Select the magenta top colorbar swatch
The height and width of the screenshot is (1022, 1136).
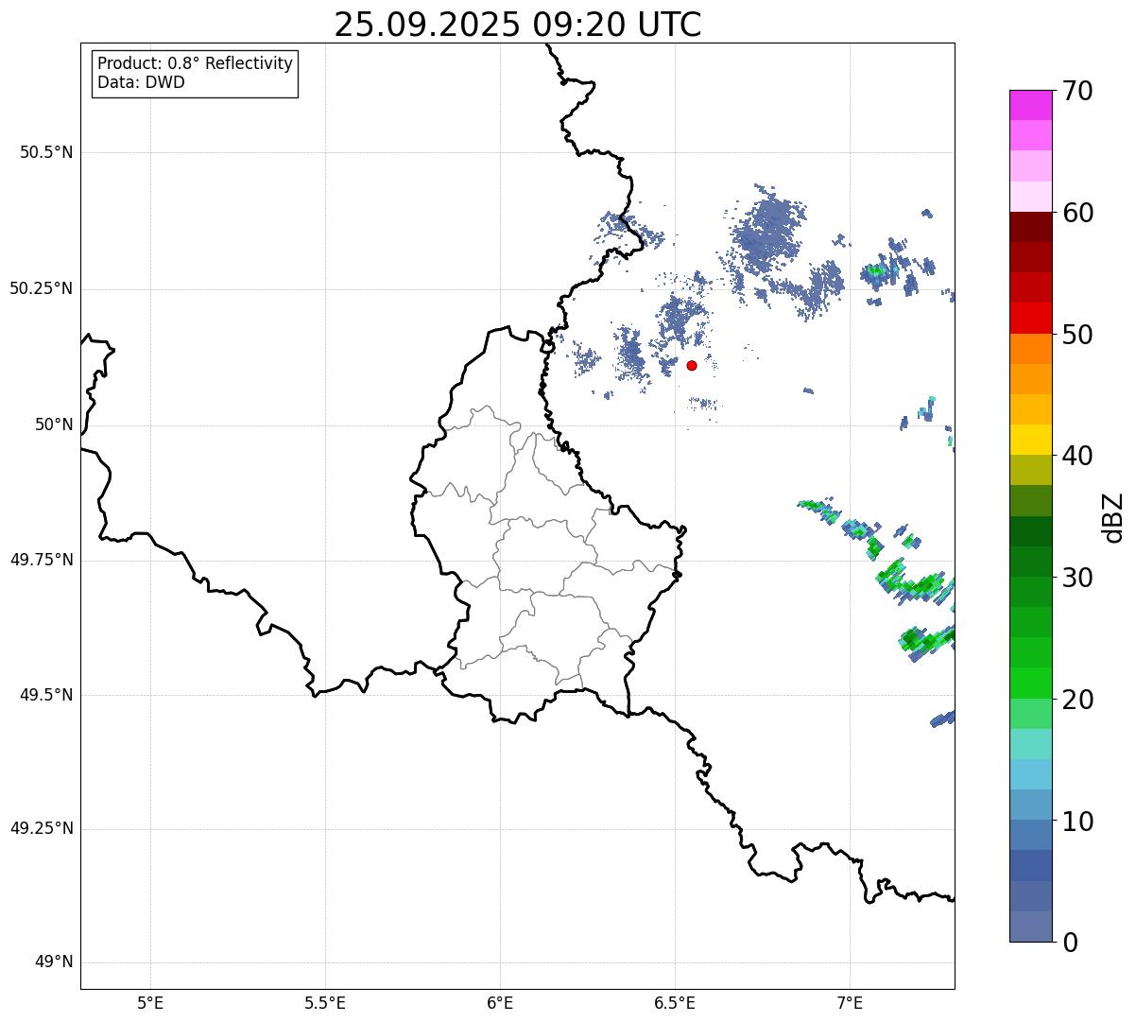click(1031, 105)
